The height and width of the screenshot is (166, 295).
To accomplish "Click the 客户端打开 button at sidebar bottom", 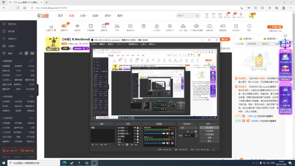I will pyautogui.click(x=10, y=151).
